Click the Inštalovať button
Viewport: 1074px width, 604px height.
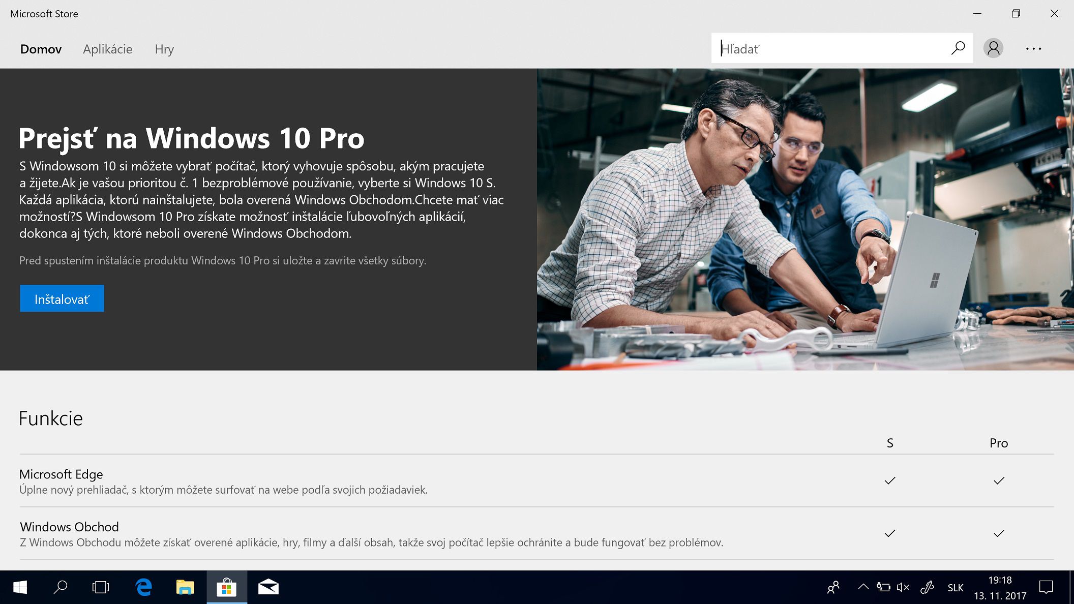[x=62, y=298]
